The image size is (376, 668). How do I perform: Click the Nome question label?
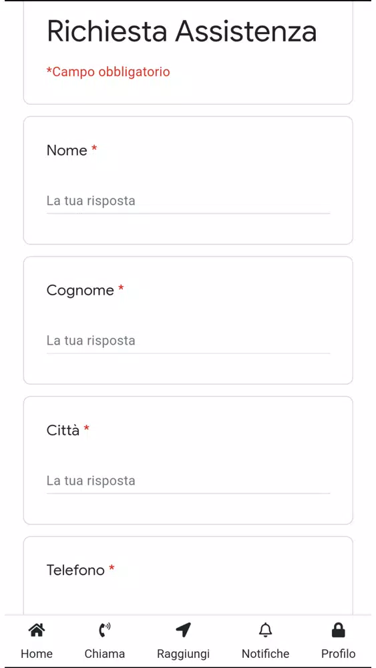pos(67,150)
